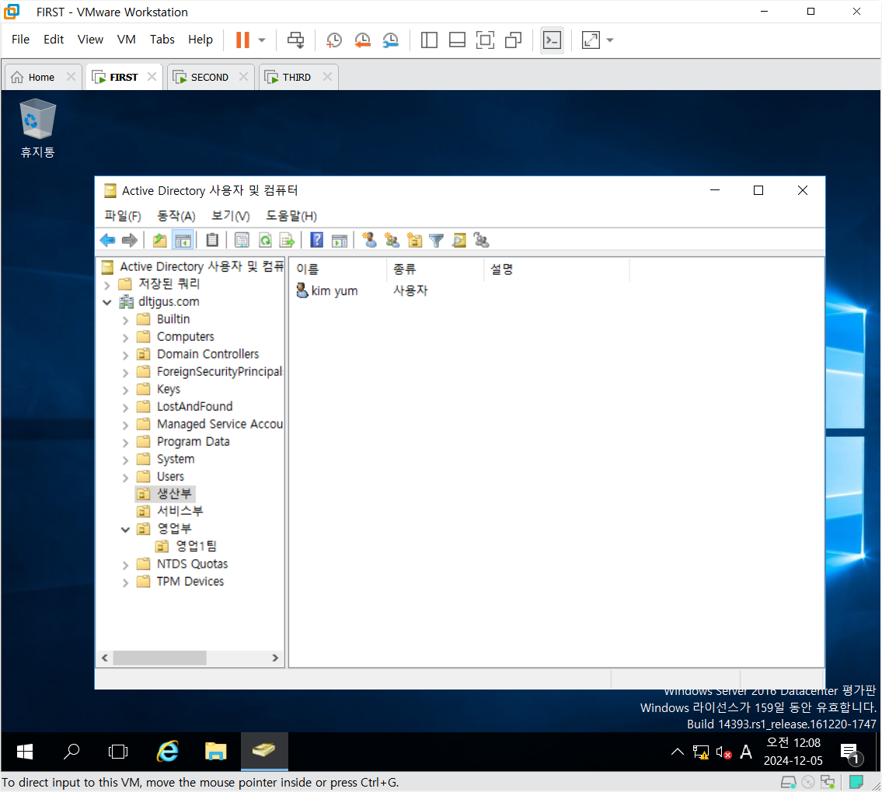
Task: Expand Users container chevron
Action: pos(125,478)
